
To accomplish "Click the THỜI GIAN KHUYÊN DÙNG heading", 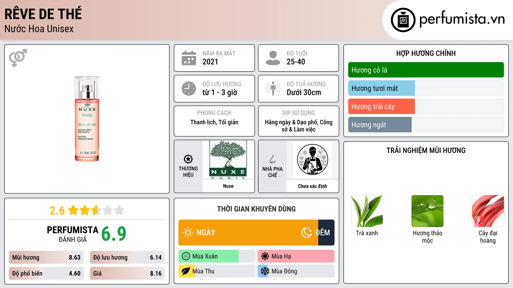I will (256, 209).
